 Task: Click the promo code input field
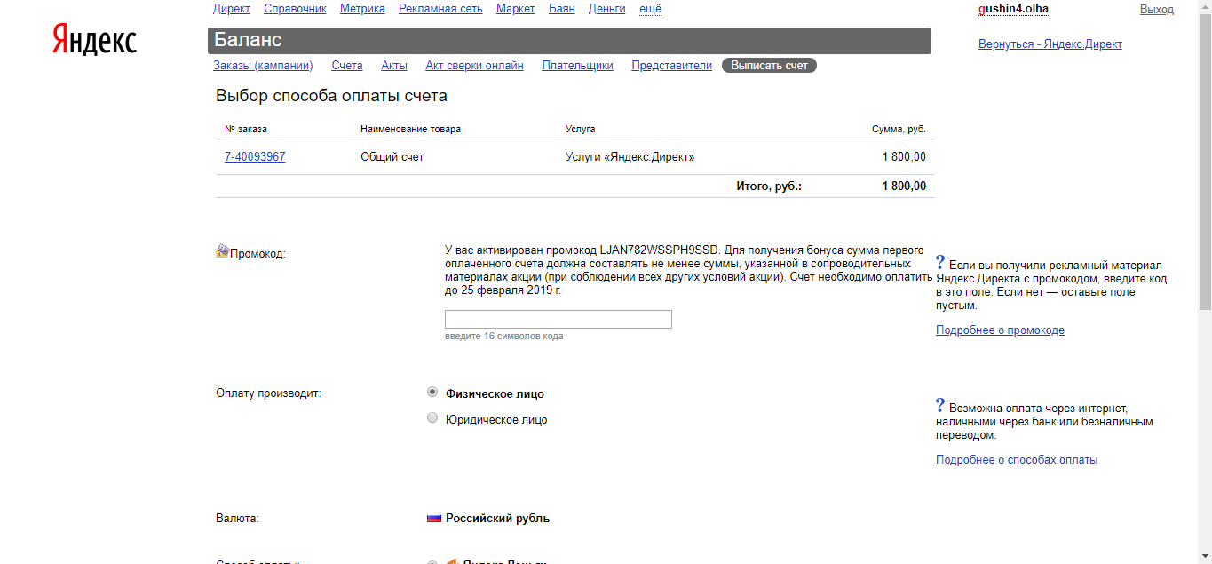coord(558,319)
